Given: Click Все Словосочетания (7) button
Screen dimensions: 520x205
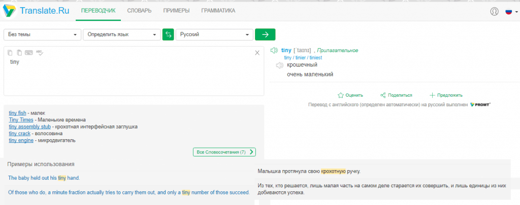Looking at the screenshot, I should point(224,152).
